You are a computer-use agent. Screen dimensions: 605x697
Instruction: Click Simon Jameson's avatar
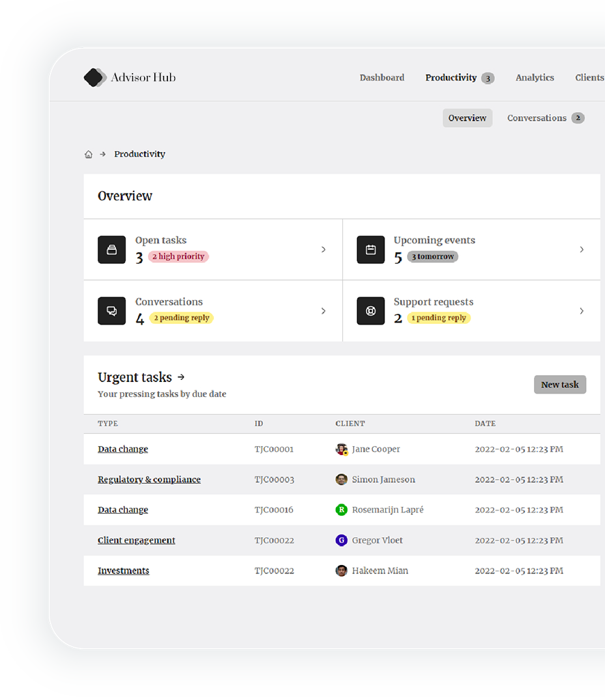(341, 480)
